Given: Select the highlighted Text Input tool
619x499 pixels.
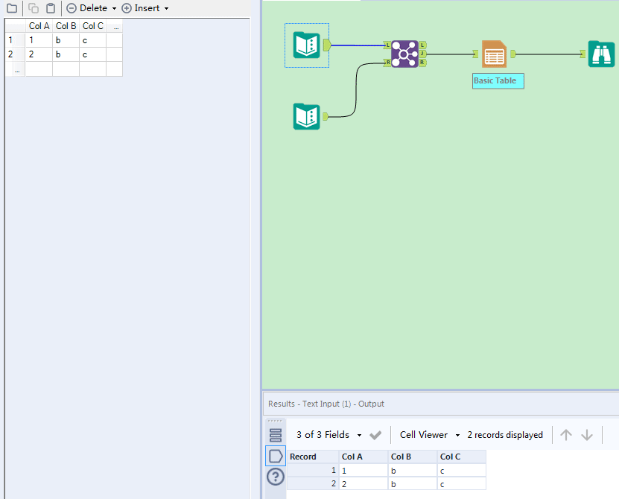Looking at the screenshot, I should coord(306,45).
